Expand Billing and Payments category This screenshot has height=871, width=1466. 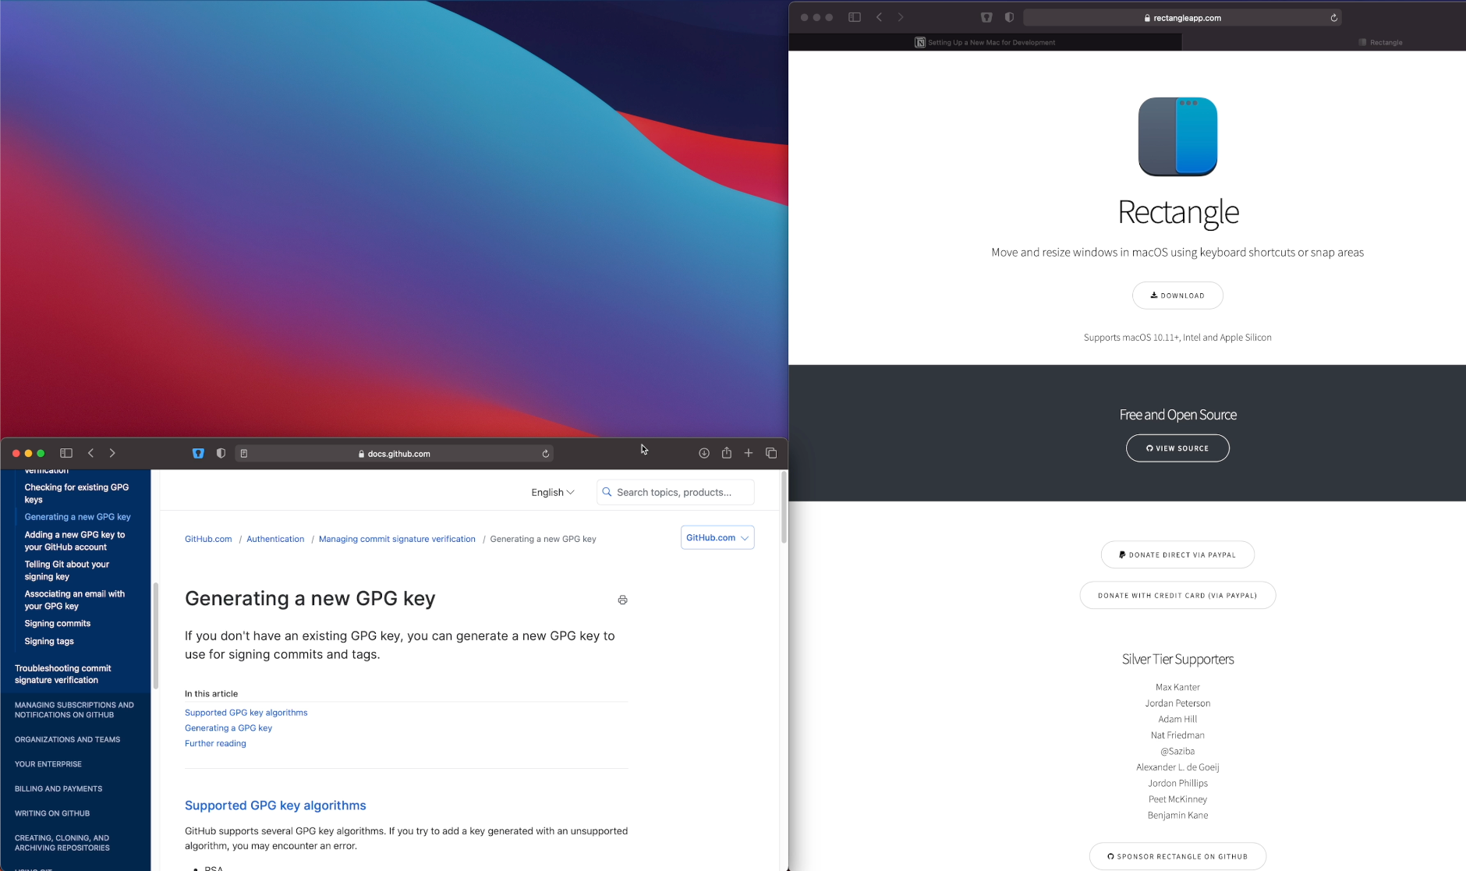58,789
